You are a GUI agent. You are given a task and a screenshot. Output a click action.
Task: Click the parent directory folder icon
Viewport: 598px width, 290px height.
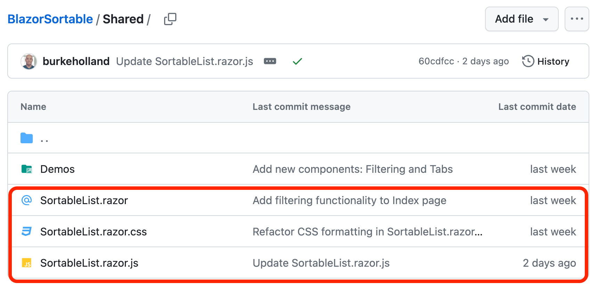[27, 138]
